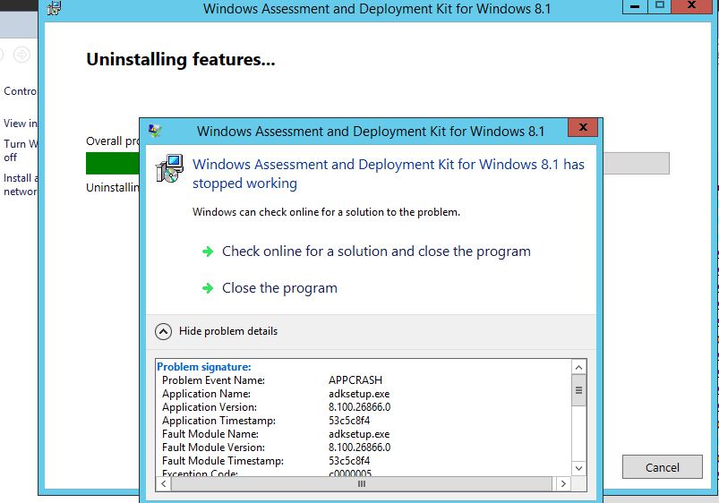
Task: Click the Problem Event Name label
Action: [213, 380]
